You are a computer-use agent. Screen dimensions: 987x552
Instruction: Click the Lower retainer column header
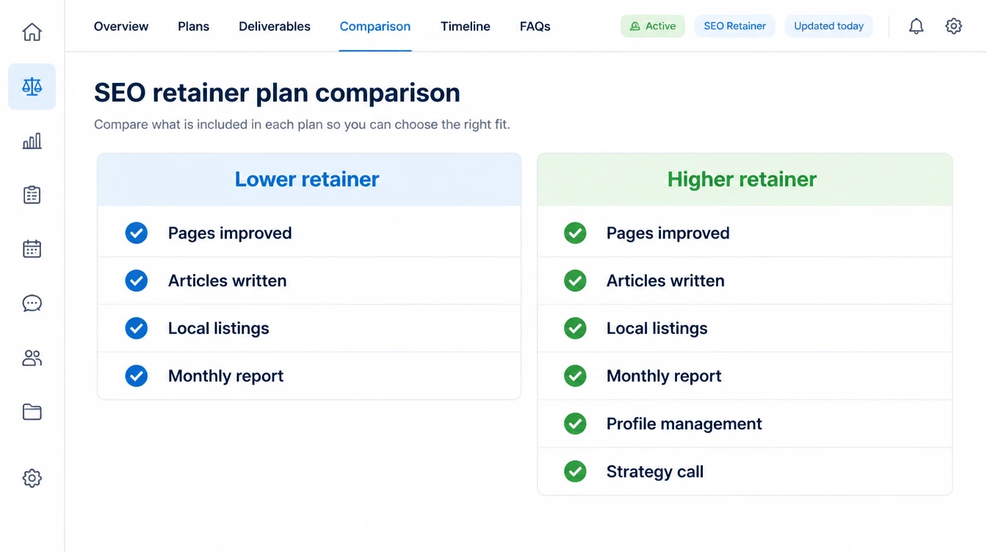point(309,180)
